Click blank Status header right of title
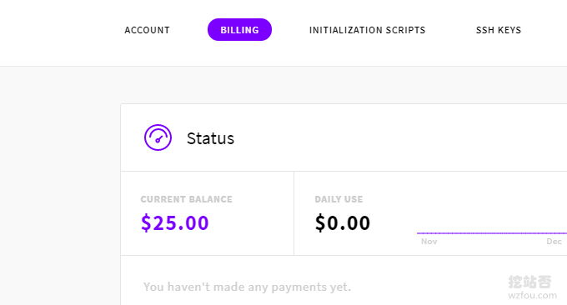The width and height of the screenshot is (567, 305). (398, 137)
